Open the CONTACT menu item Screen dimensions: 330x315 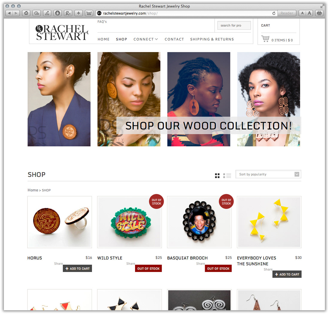point(174,39)
